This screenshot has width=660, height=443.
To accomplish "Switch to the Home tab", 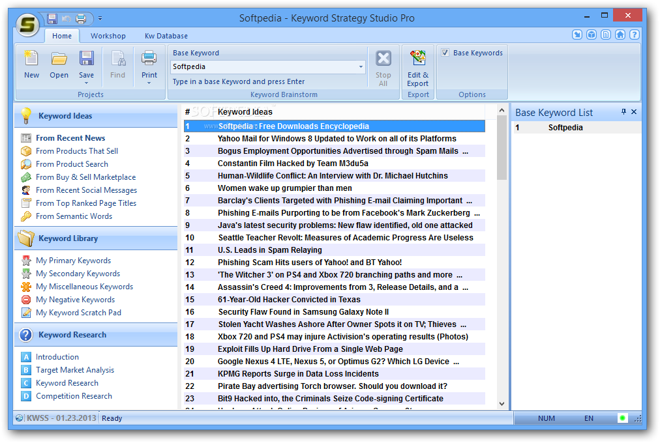I will (62, 36).
